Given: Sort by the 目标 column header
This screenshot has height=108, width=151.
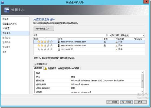Looking at the screenshot, I should (80, 39).
